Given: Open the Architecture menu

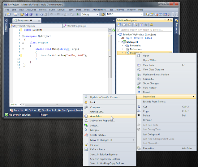Looking at the screenshot, I should (99, 10).
